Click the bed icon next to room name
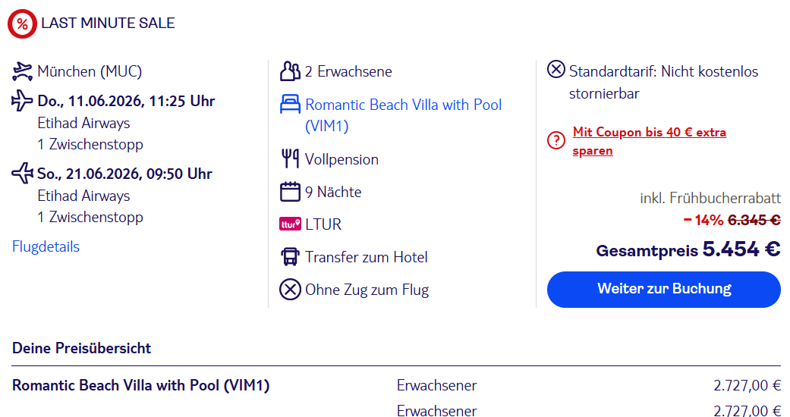This screenshot has height=417, width=790. click(290, 105)
